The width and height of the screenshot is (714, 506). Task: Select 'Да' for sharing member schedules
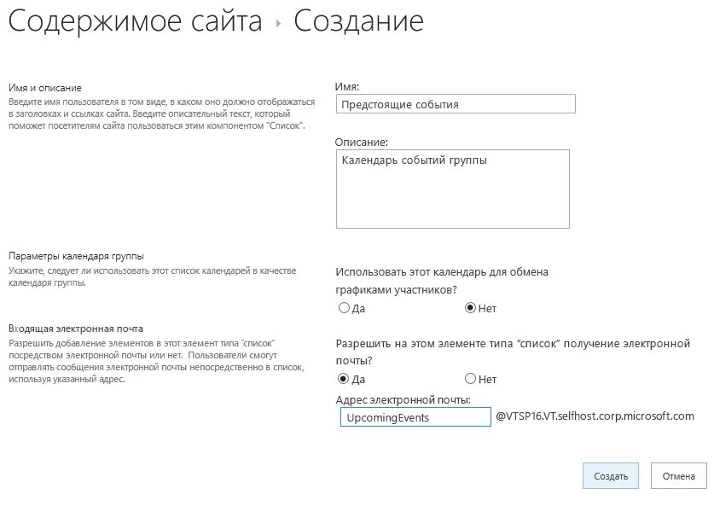pos(344,308)
